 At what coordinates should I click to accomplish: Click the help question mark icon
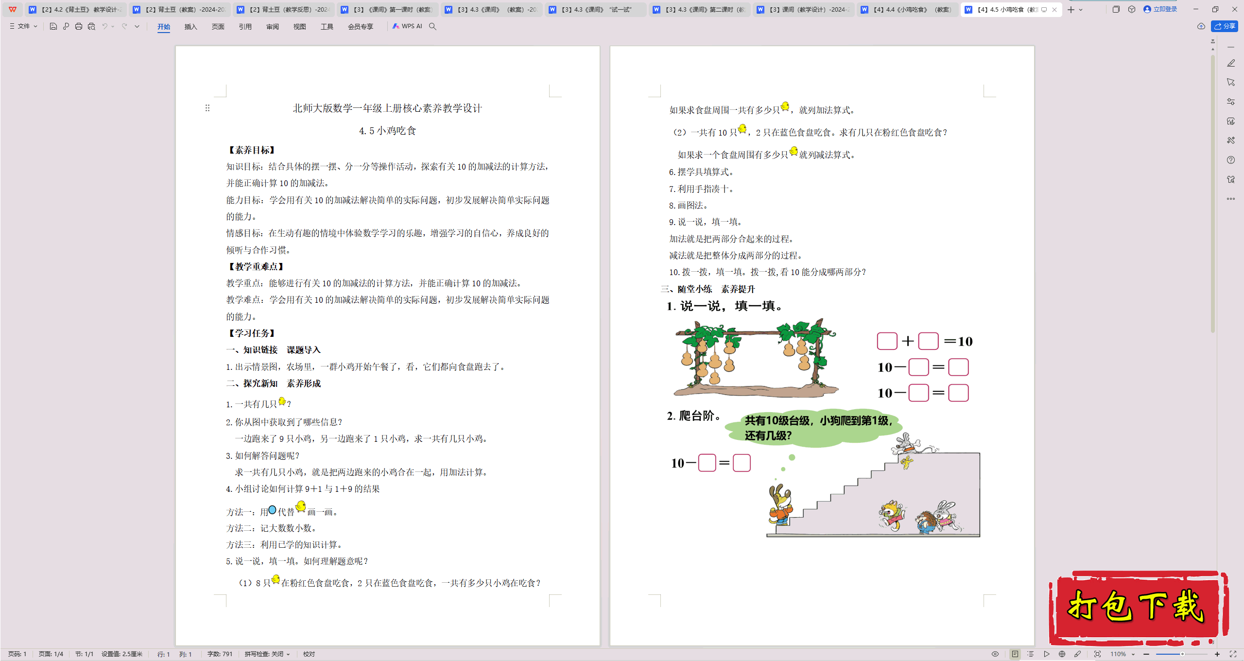pyautogui.click(x=1231, y=160)
